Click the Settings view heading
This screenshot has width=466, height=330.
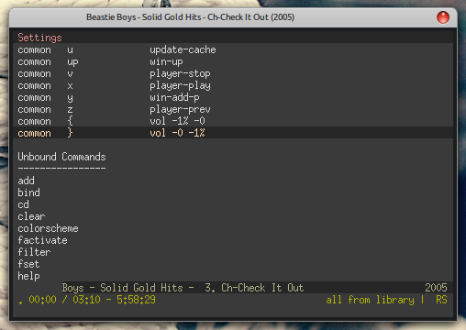[39, 38]
